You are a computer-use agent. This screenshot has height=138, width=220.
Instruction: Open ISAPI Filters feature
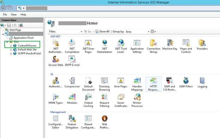click(x=186, y=82)
